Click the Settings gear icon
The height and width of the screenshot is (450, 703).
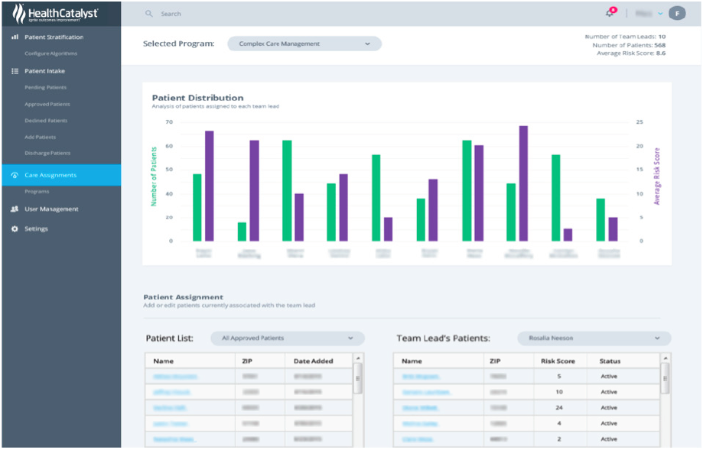[x=15, y=228]
